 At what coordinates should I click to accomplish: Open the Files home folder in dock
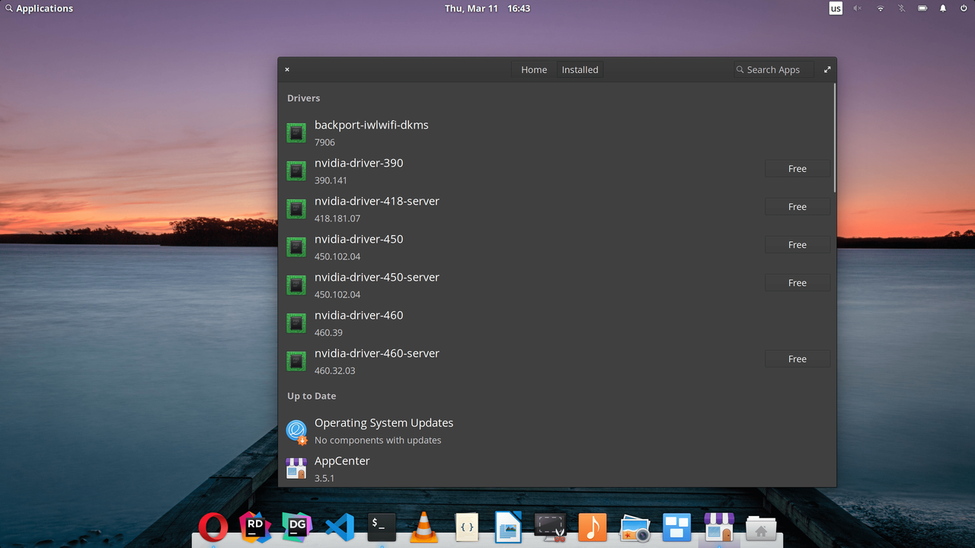coord(761,527)
